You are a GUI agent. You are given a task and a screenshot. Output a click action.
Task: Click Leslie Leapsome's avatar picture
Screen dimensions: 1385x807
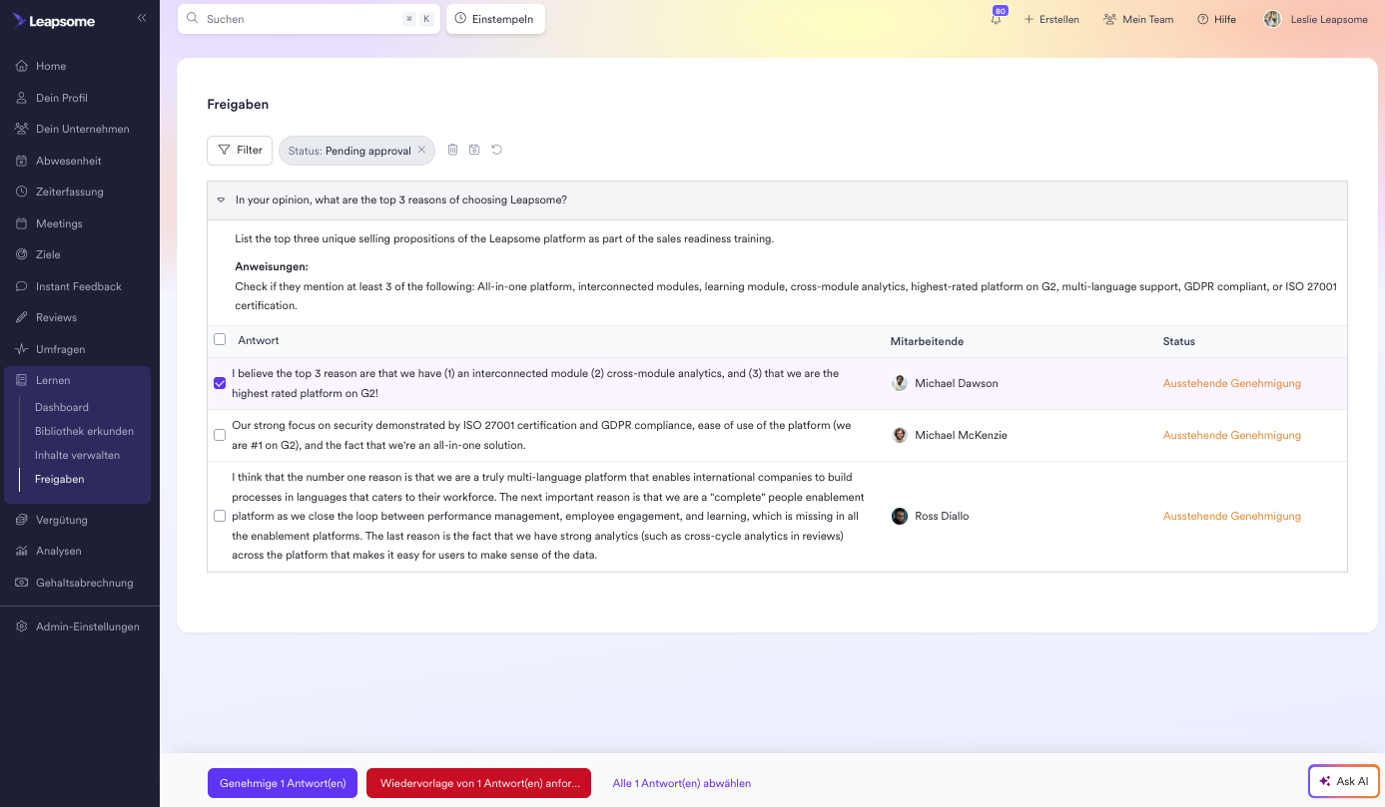(x=1272, y=19)
